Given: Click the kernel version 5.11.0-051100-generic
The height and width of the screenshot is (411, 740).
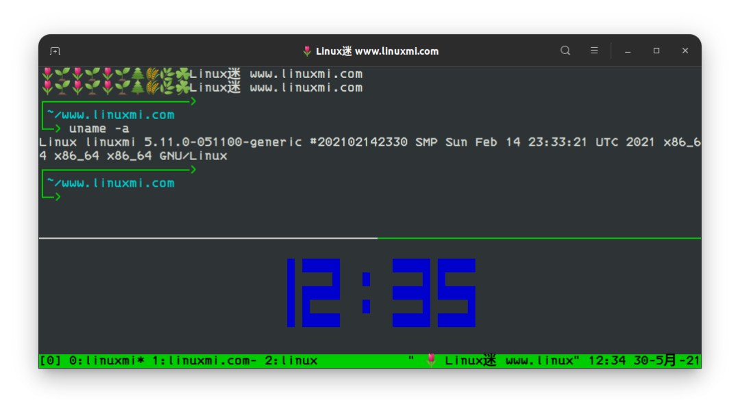Looking at the screenshot, I should tap(223, 142).
